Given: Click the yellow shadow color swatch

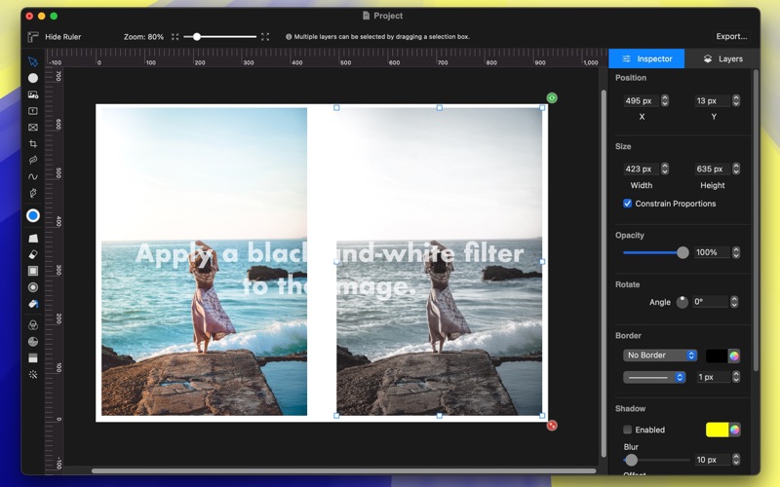Looking at the screenshot, I should [x=717, y=430].
